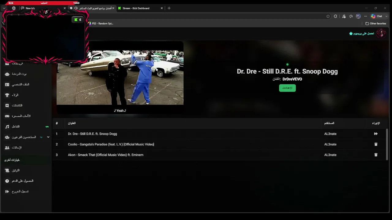Open the mini games controller icon

pos(7,116)
